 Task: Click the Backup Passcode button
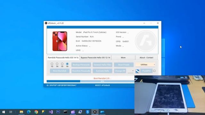(x=81, y=65)
